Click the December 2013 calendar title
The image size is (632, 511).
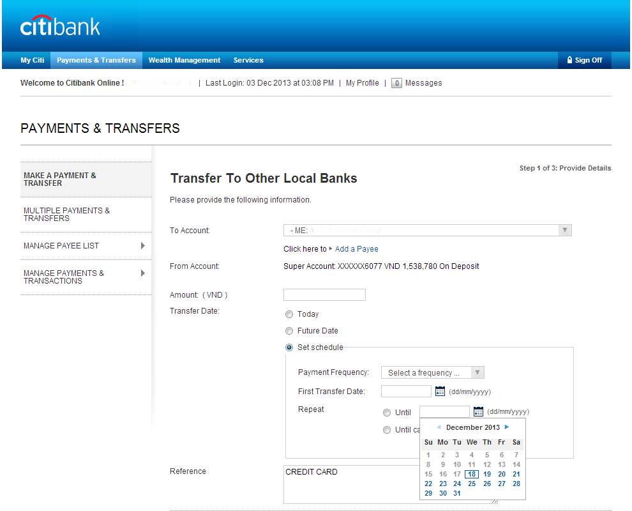(x=473, y=427)
